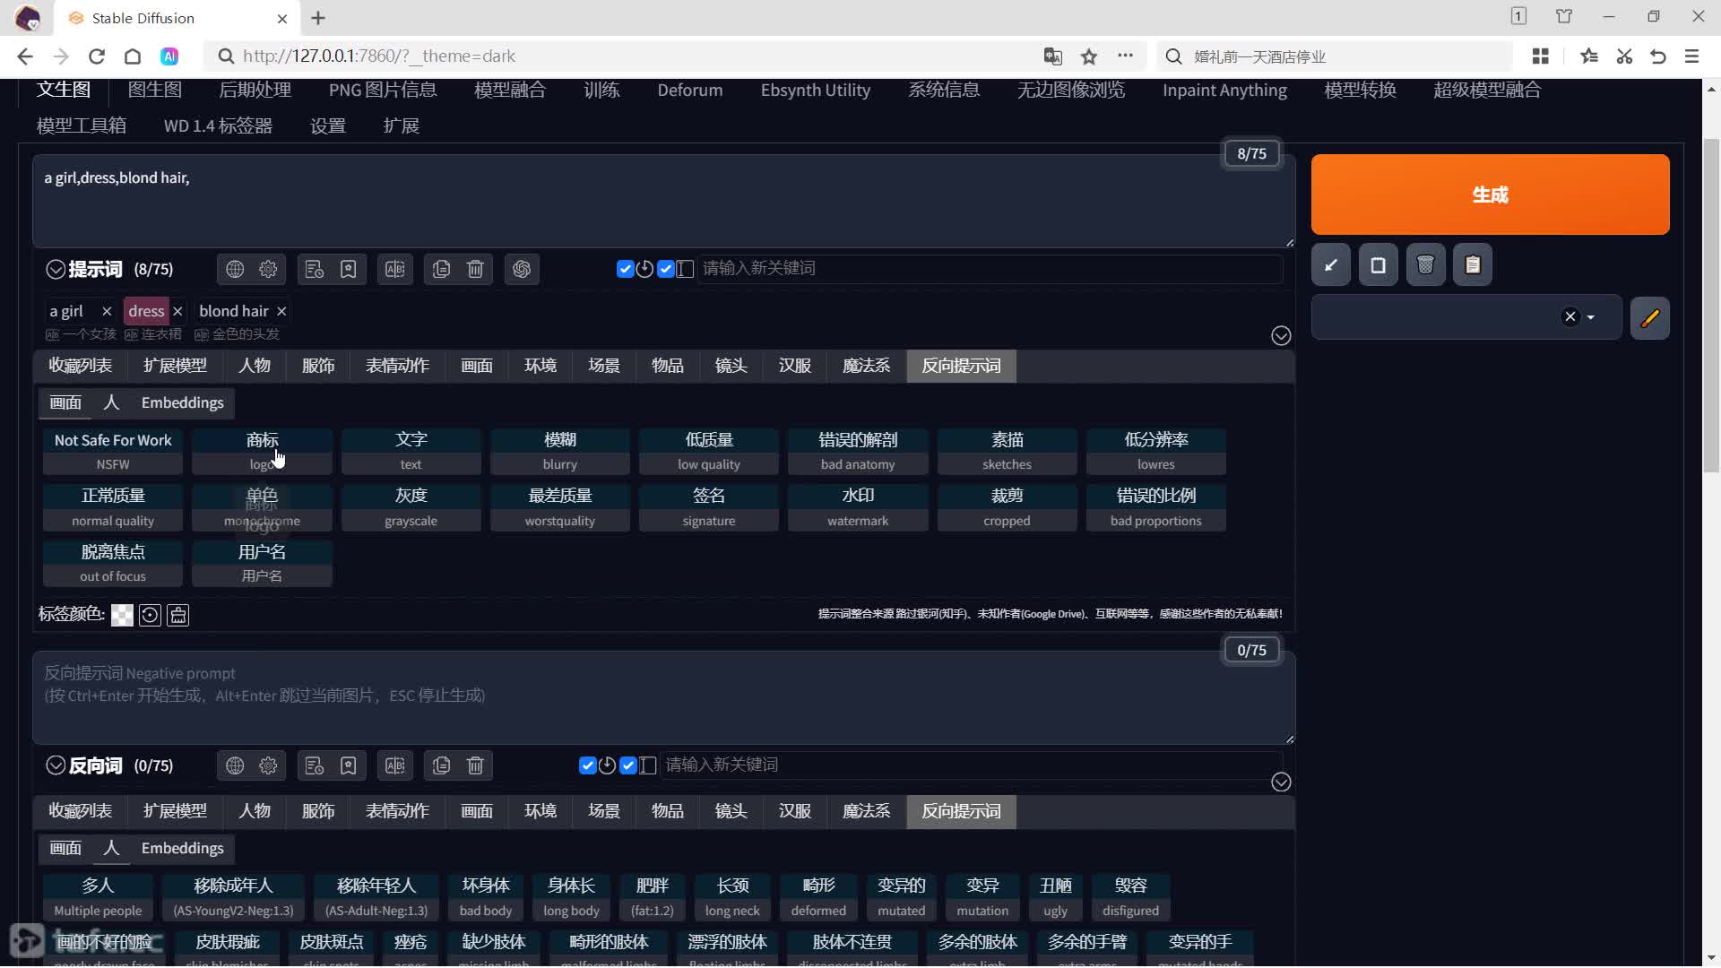Select the 汉服 category in the negative panel
1721x968 pixels.
point(795,811)
